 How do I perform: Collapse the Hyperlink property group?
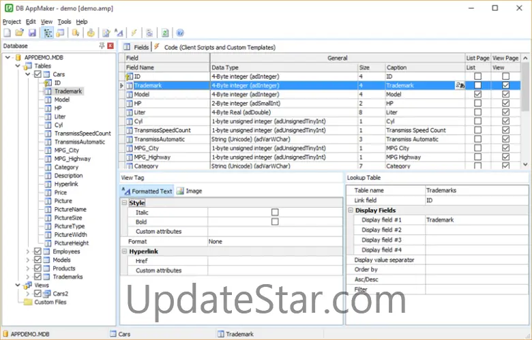pyautogui.click(x=125, y=251)
